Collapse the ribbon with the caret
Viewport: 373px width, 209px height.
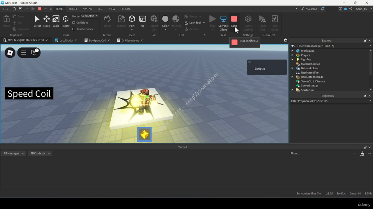(297, 9)
